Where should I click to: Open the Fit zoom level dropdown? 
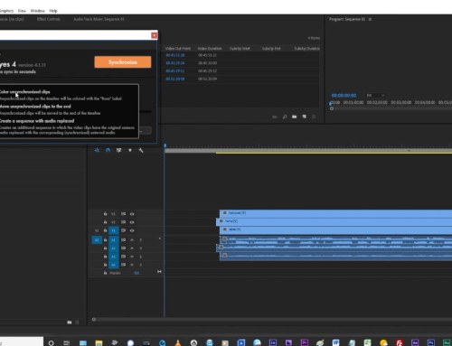point(375,96)
